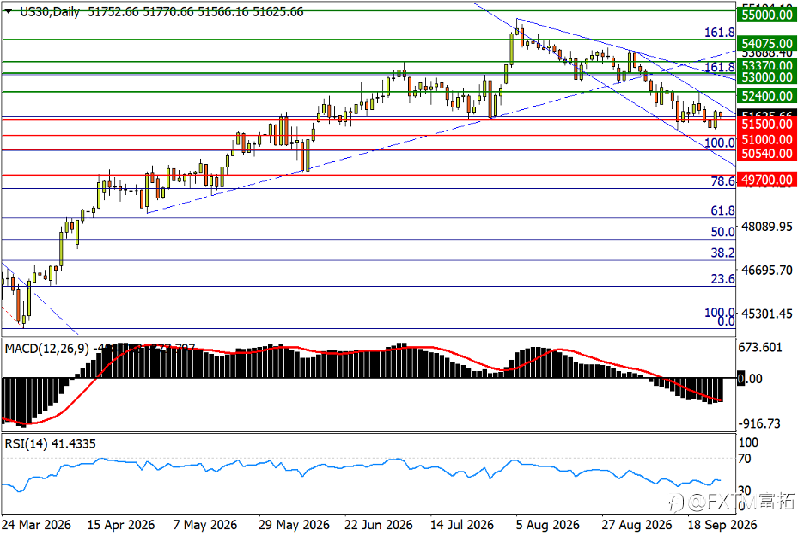Screen dimensions: 804x536
Task: Pick the 50540.00 red price label
Action: tap(767, 154)
